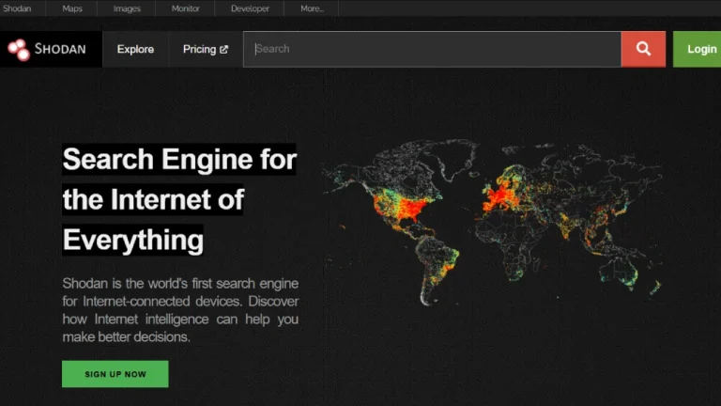
Task: Open the Pricing page
Action: (x=205, y=49)
